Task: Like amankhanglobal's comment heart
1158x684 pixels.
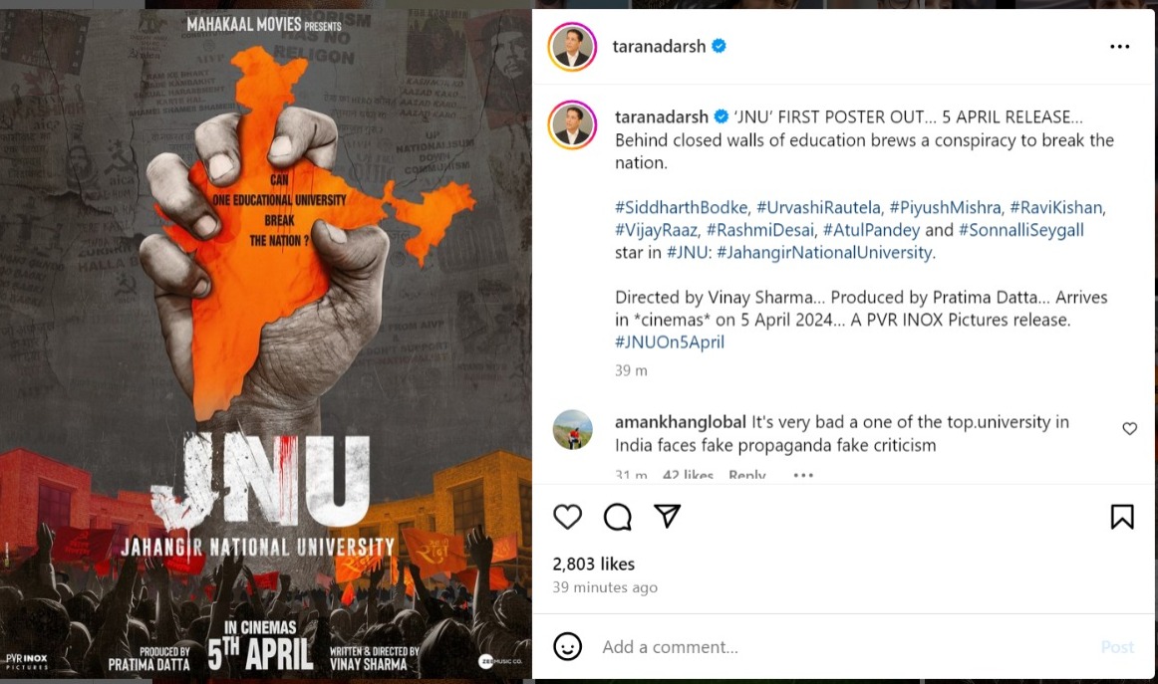Action: click(x=1129, y=429)
